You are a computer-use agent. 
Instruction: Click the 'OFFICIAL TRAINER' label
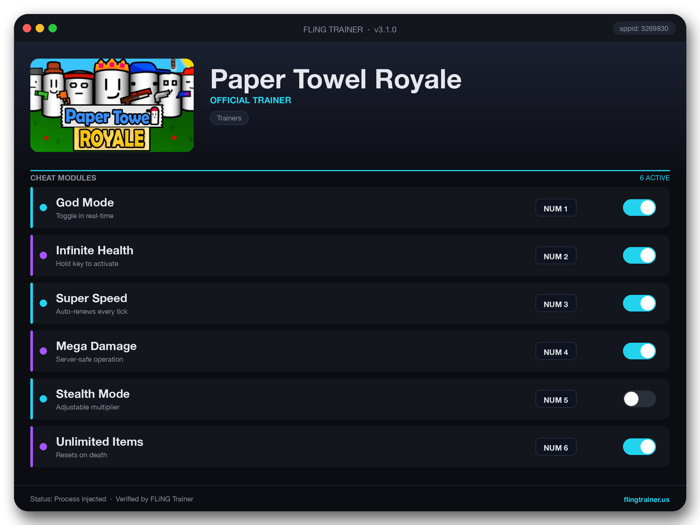tap(250, 100)
